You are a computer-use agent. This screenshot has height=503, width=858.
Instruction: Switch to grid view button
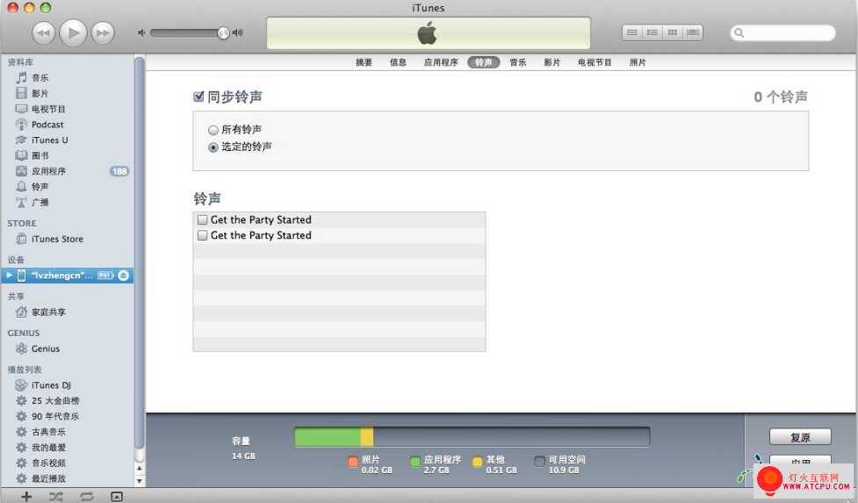673,32
